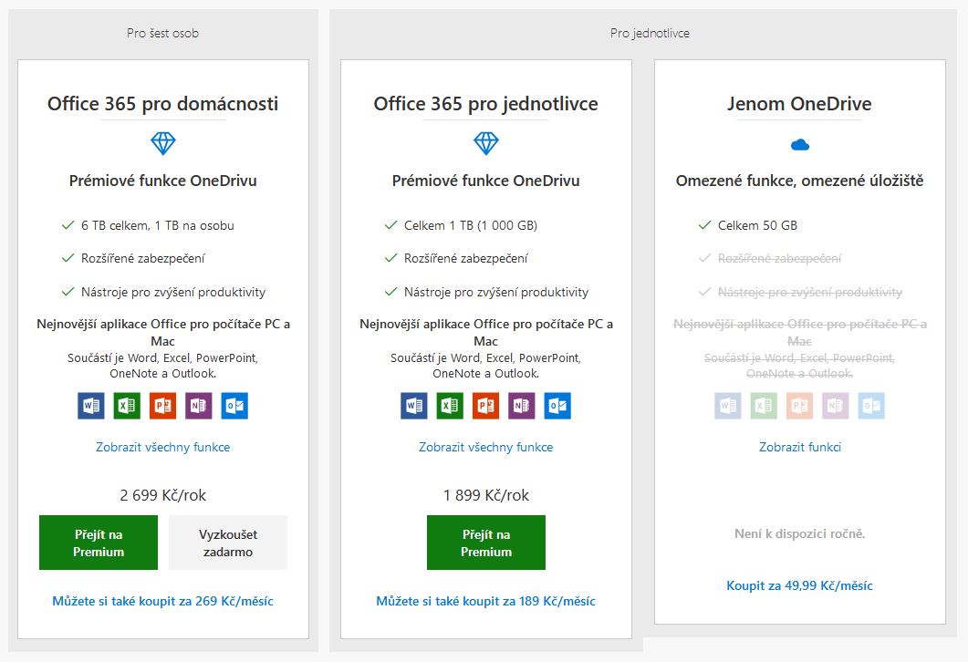Click the Excel icon in Office 365 pro jednotlivce
Viewport: 968px width, 662px height.
tap(450, 406)
